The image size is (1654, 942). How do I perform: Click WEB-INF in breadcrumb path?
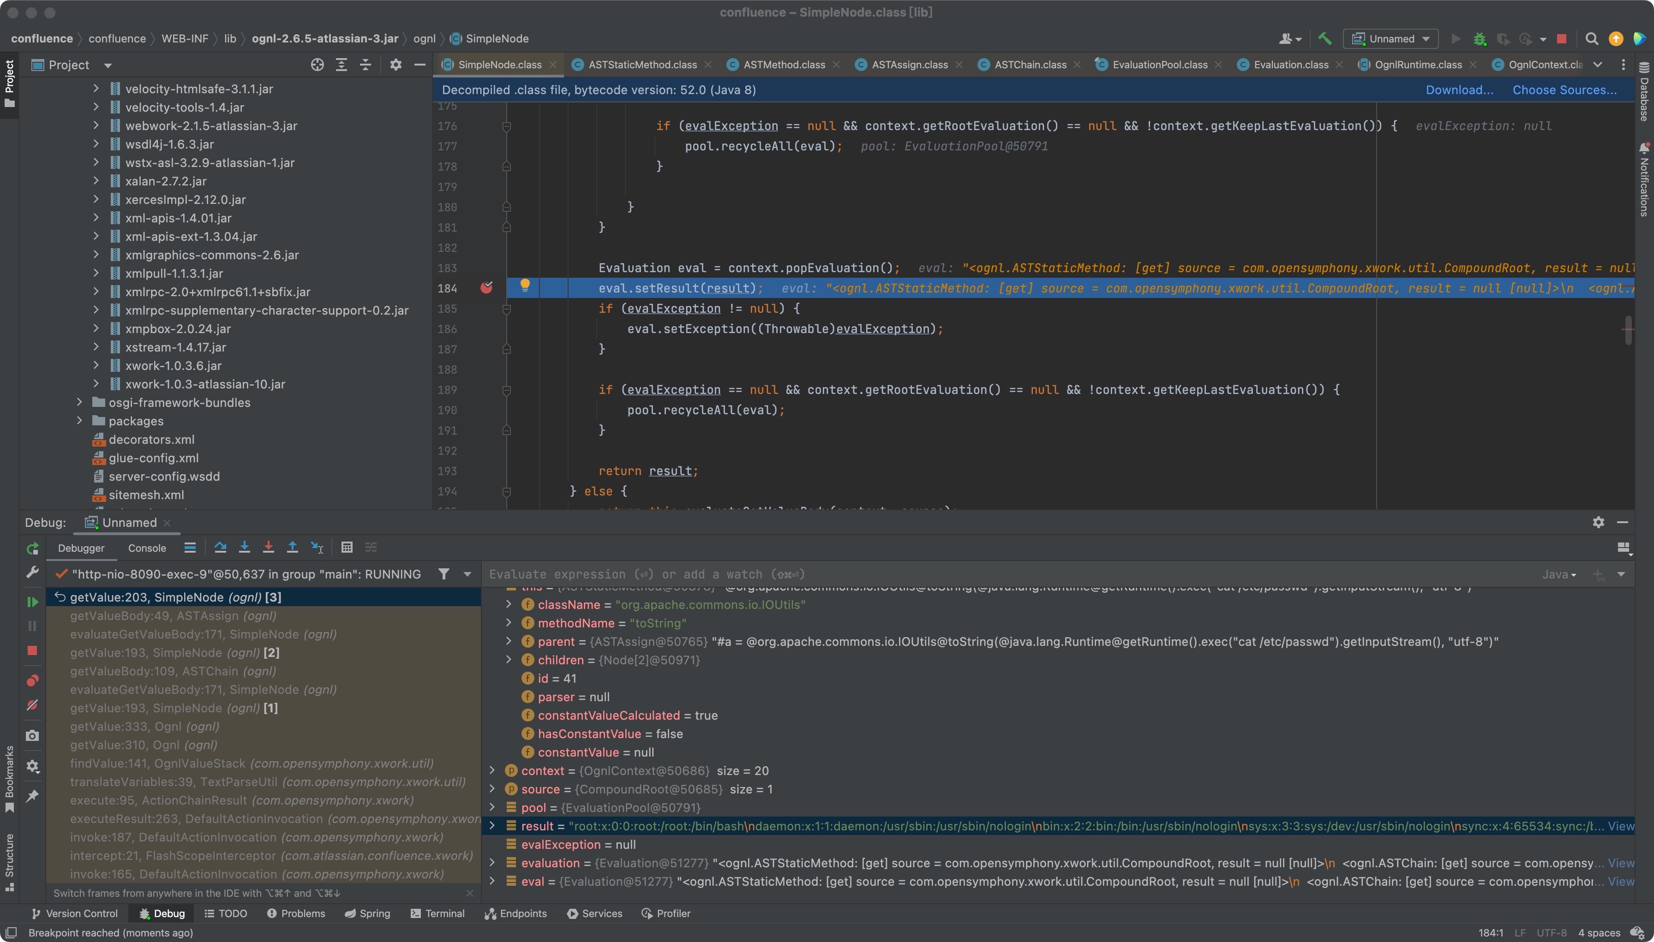pyautogui.click(x=185, y=39)
